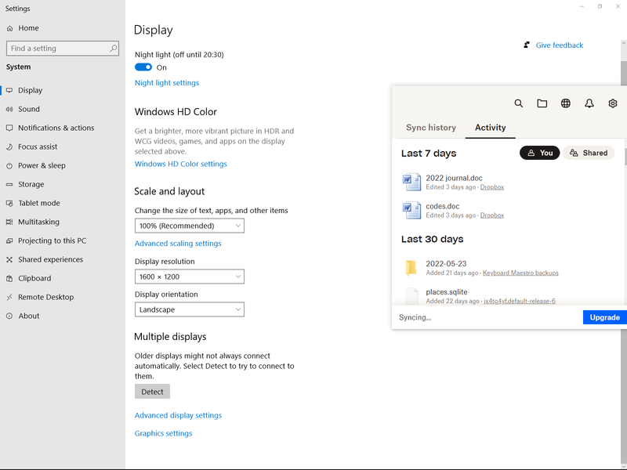Viewport: 627px width, 470px height.
Task: Click the 2022 journal.doc Word file icon
Action: pos(411,183)
